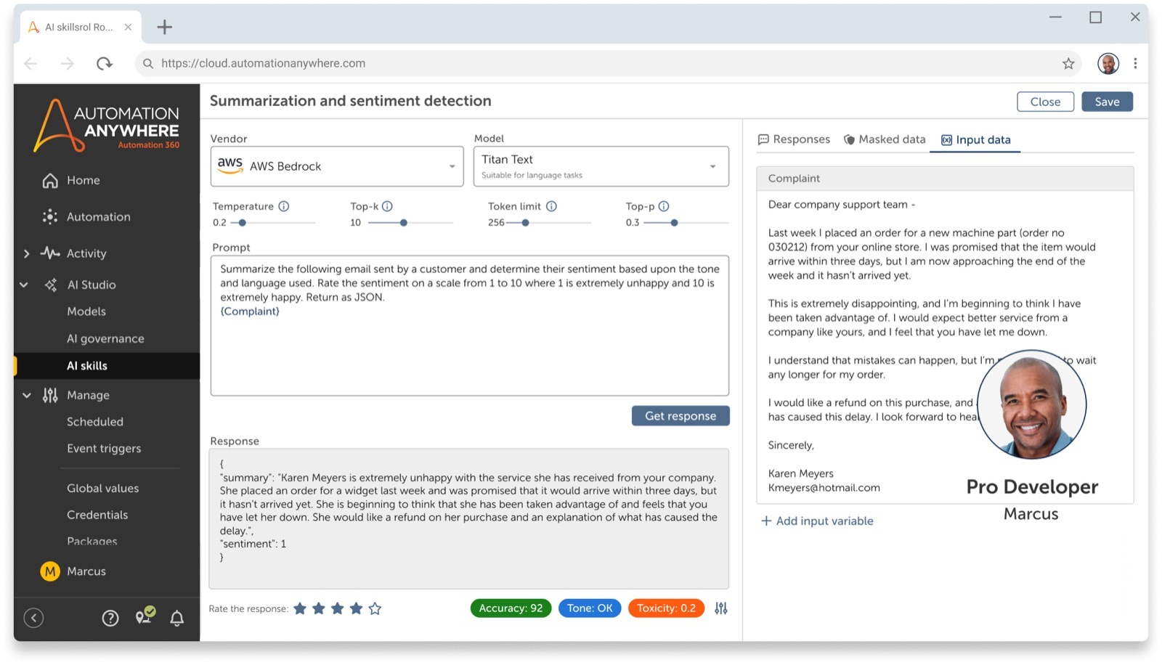
Task: Click in the Complaint input text
Action: tap(945, 346)
